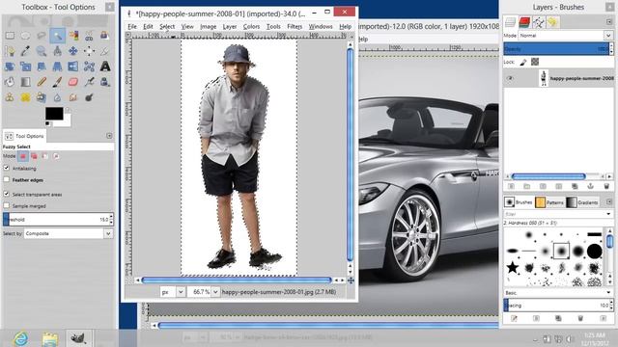Toggle Select transparent areas checkbox
618x347 pixels.
click(x=7, y=194)
